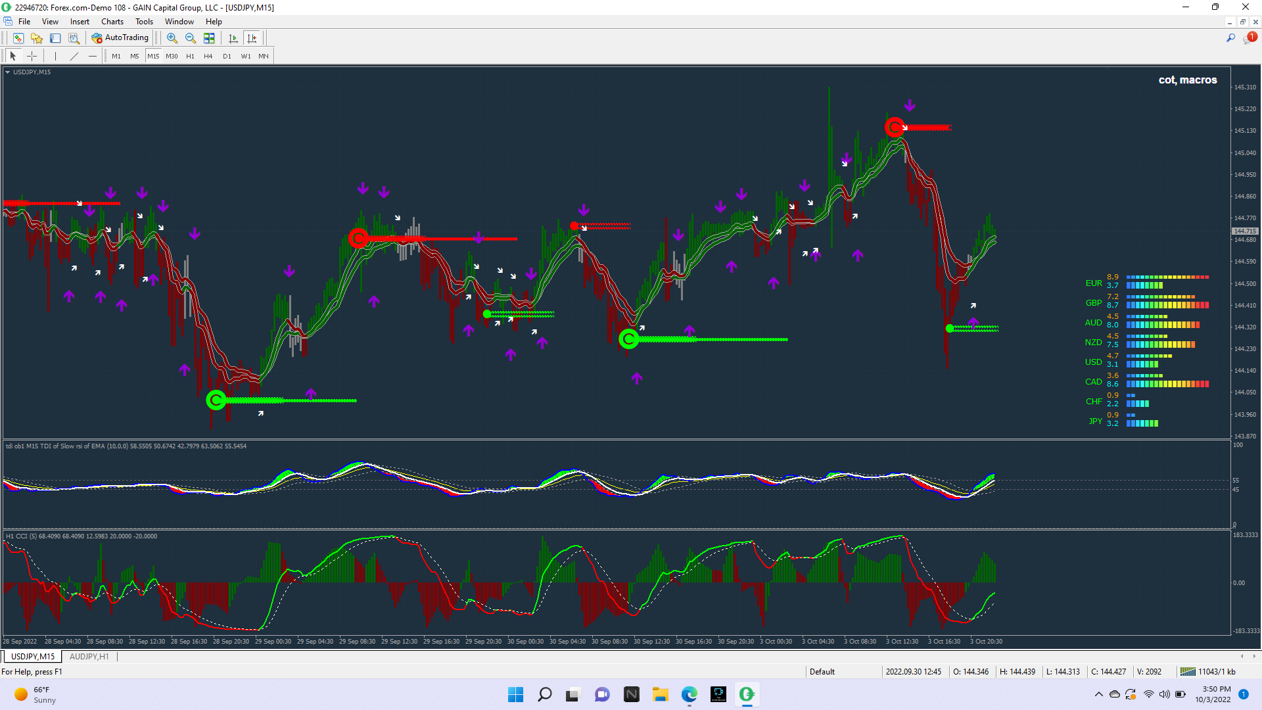Open the Insert menu
Image resolution: width=1262 pixels, height=710 pixels.
pos(80,22)
